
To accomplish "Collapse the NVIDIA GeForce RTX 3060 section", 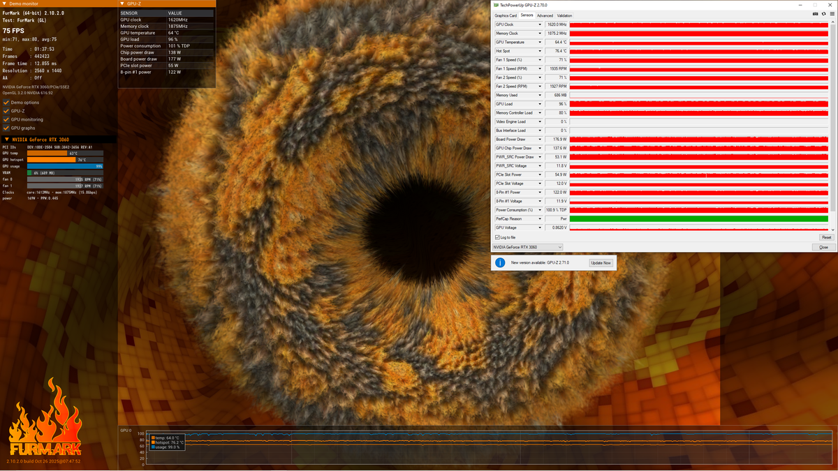I will tap(6, 140).
